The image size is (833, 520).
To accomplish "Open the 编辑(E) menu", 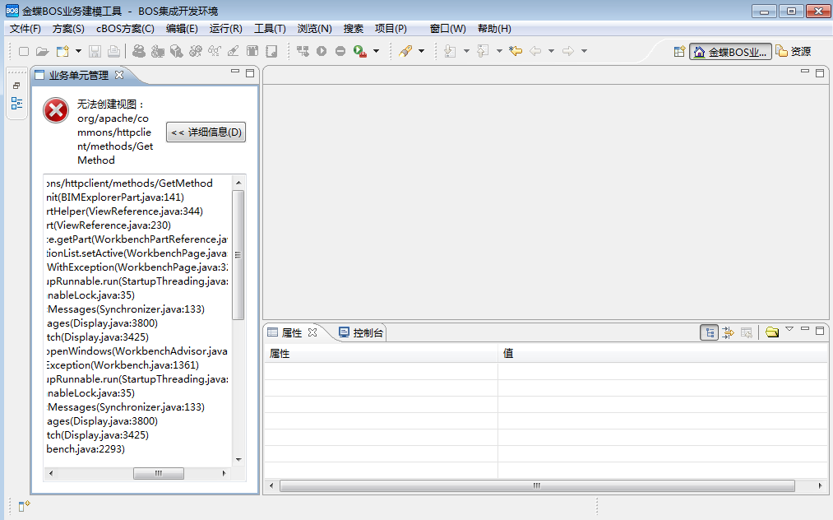I will click(182, 29).
